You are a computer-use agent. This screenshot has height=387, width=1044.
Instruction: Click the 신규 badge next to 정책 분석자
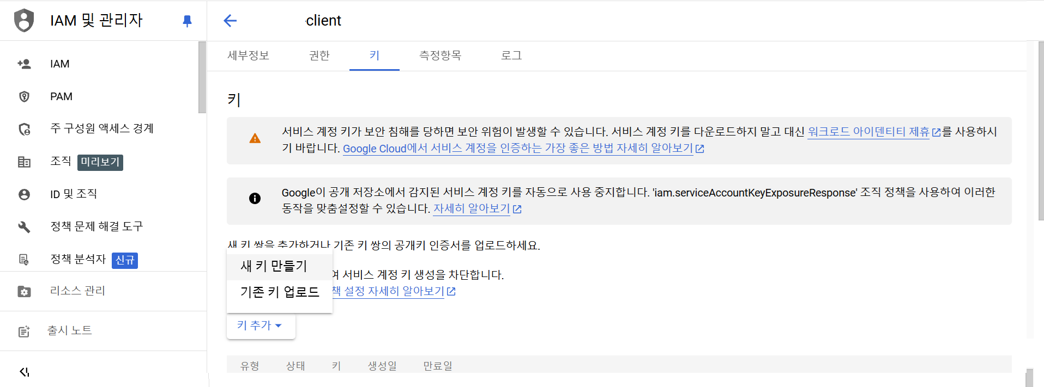point(125,260)
